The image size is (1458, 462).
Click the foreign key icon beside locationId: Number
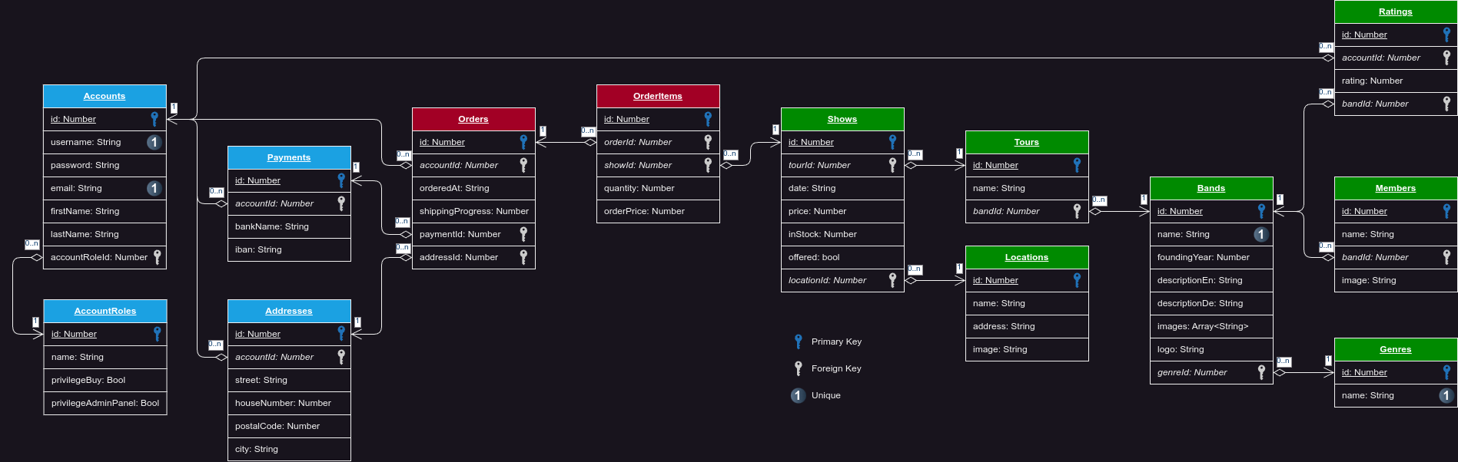tap(892, 280)
